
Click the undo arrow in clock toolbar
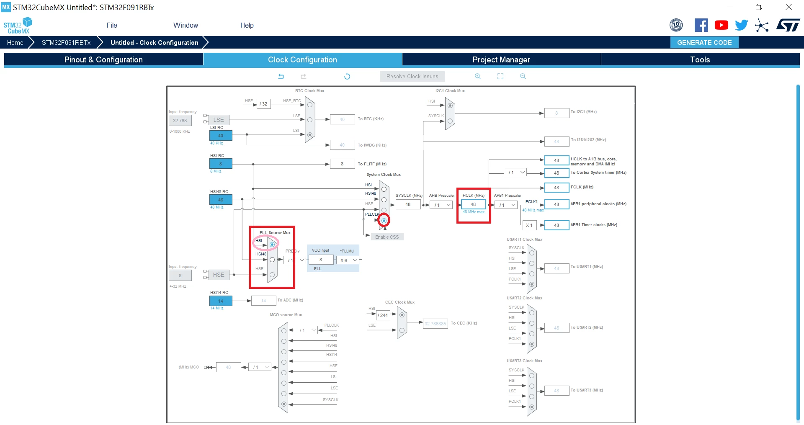tap(281, 76)
